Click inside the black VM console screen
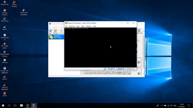The image size is (193, 108). click(100, 47)
